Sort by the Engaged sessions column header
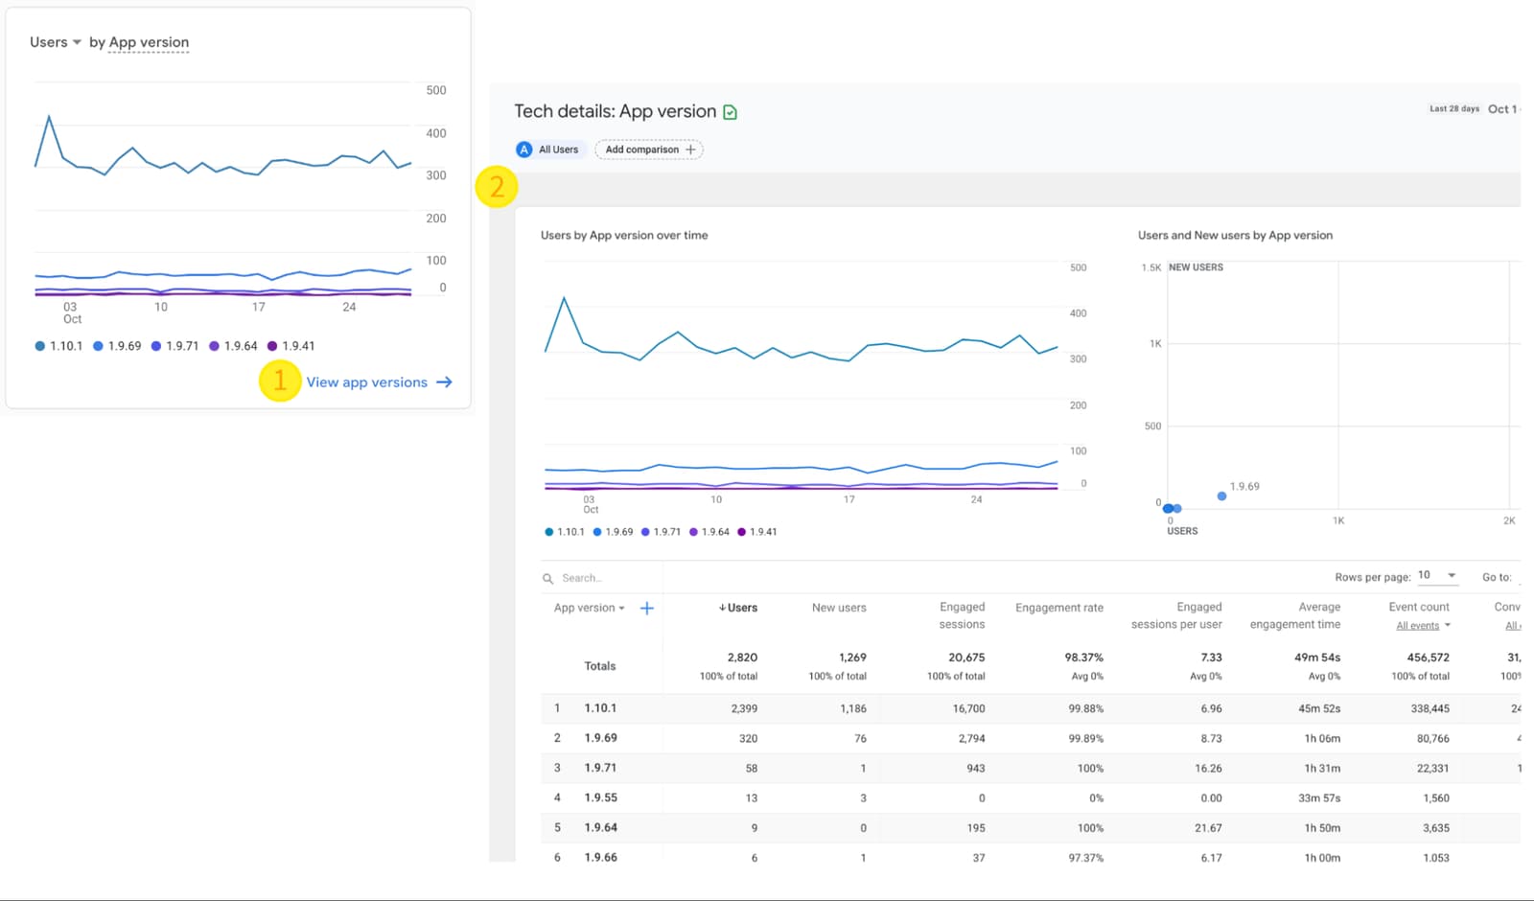 962,615
